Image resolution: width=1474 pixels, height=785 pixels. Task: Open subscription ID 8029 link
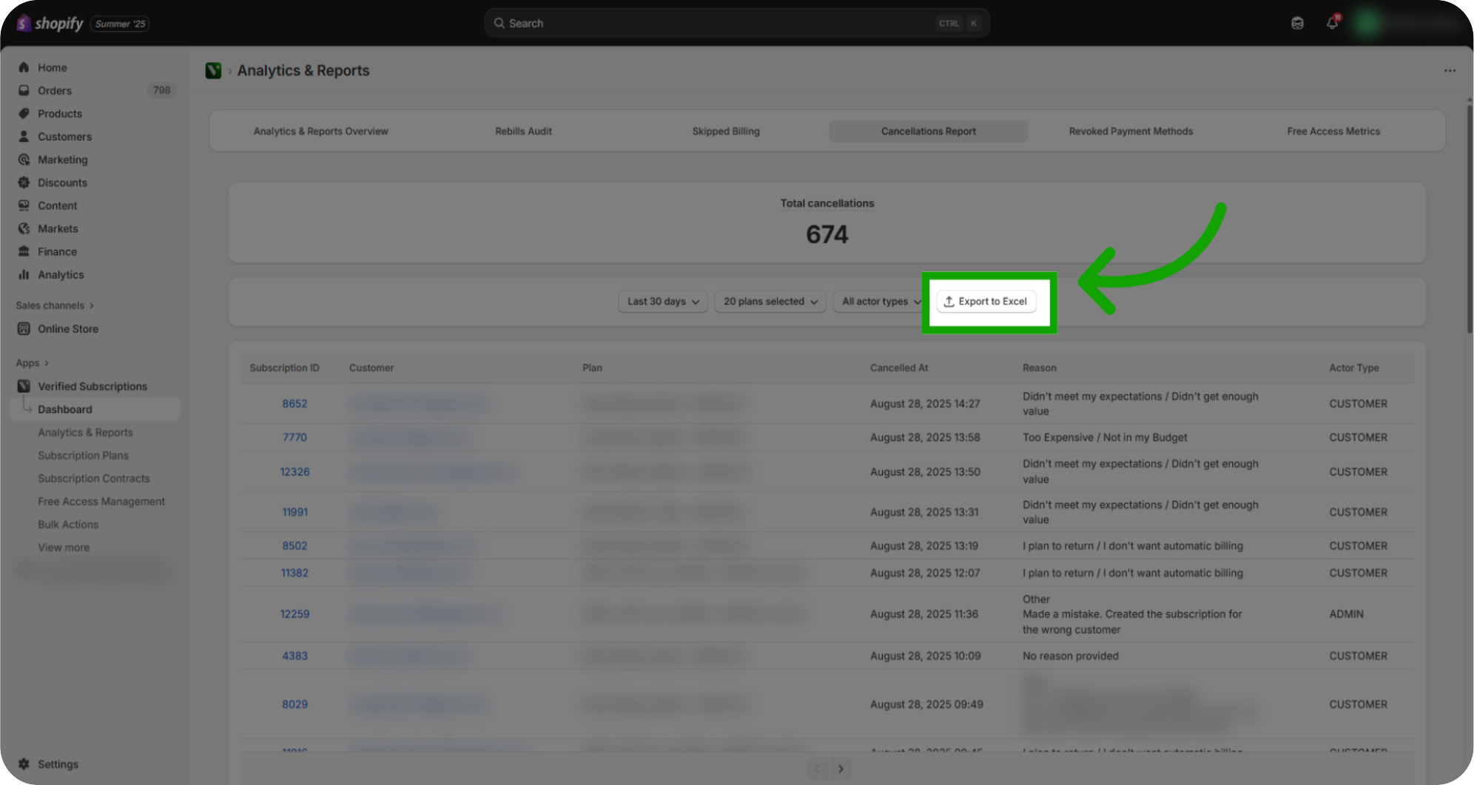[x=295, y=704]
